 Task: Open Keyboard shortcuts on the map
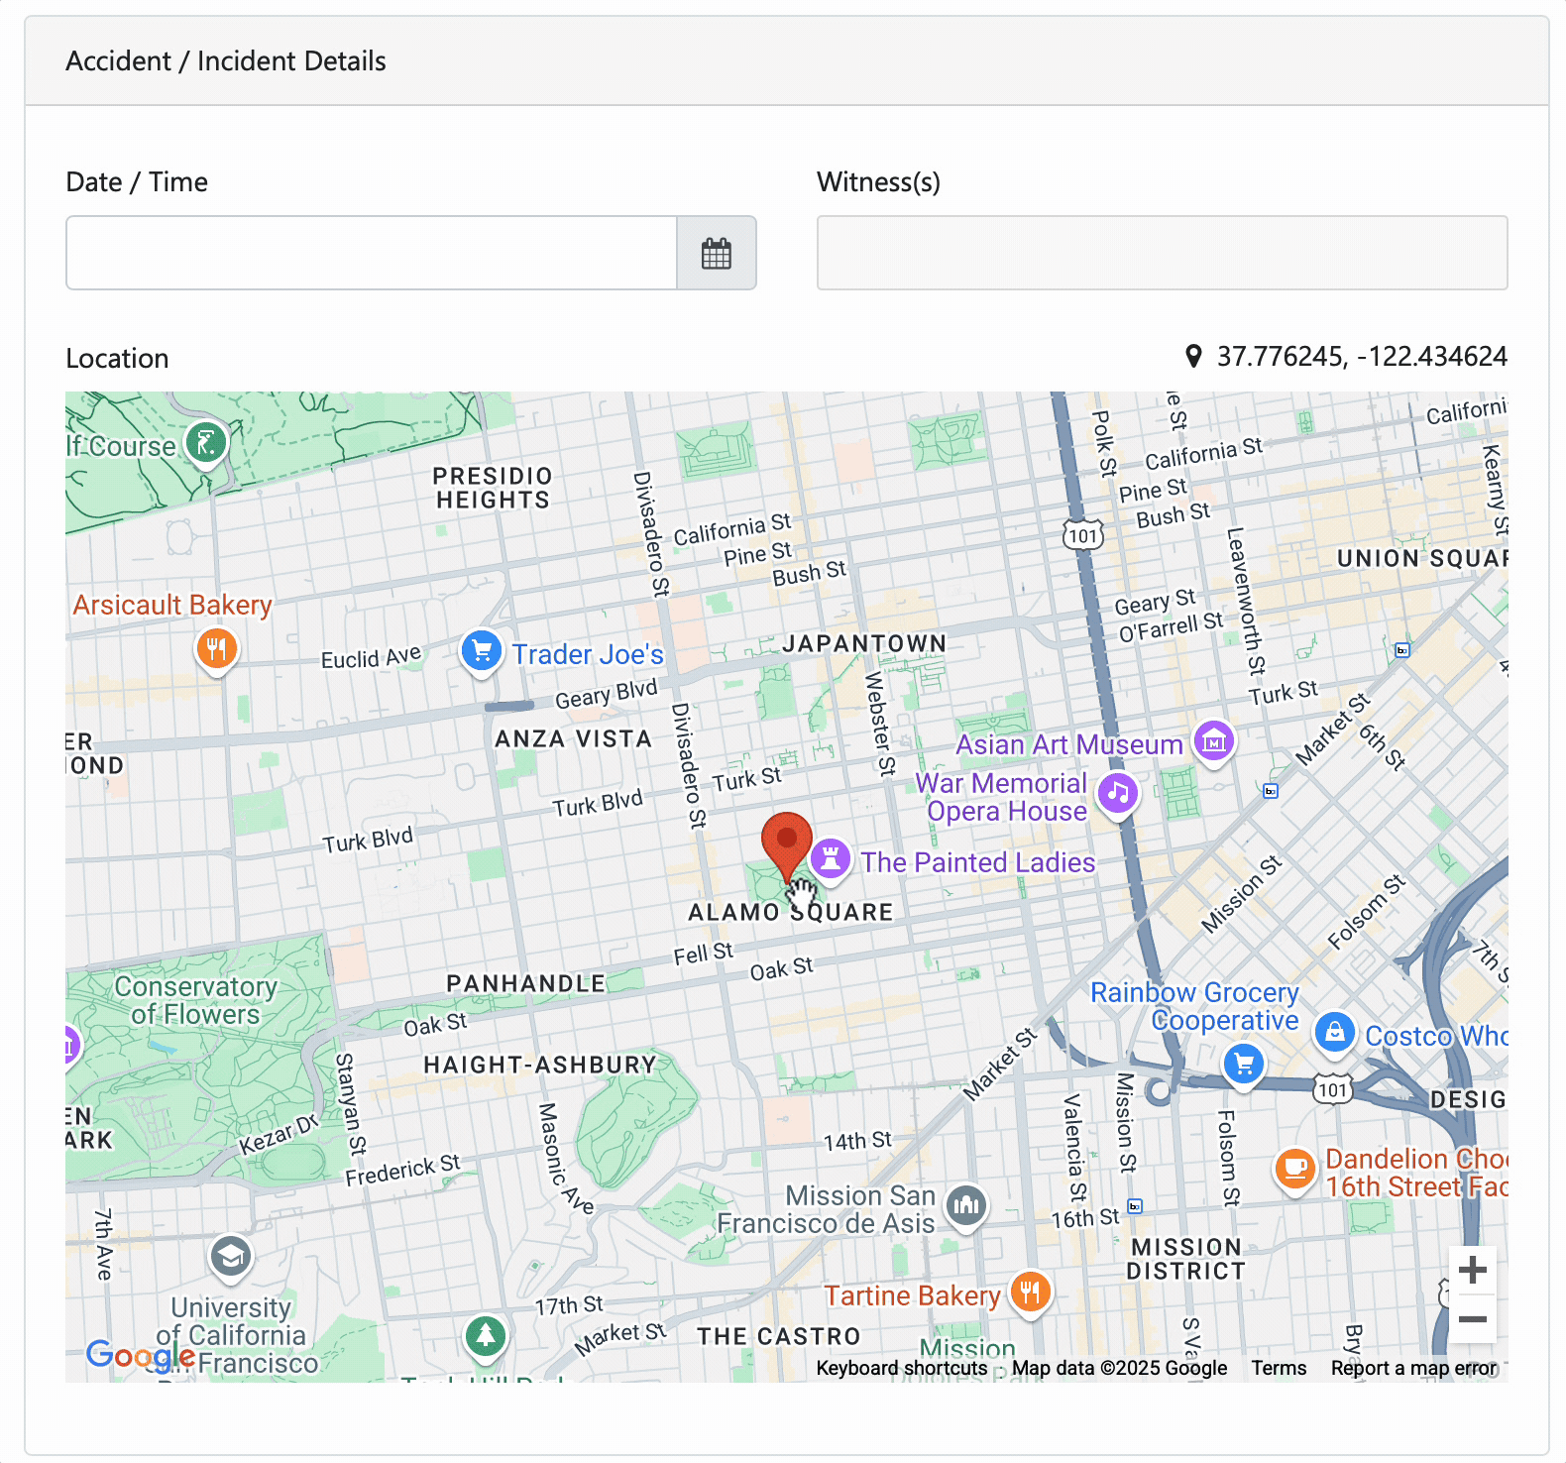point(902,1369)
